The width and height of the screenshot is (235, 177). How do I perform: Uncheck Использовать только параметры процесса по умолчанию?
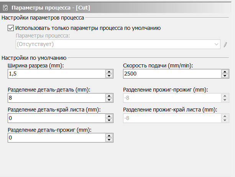click(x=10, y=28)
